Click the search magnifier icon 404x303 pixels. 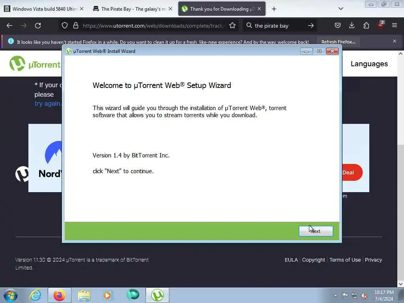pyautogui.click(x=249, y=26)
